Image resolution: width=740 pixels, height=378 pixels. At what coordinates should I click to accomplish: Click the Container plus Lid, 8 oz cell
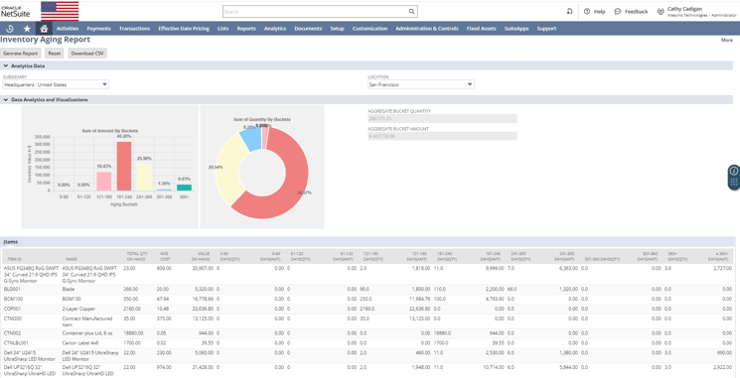point(88,333)
